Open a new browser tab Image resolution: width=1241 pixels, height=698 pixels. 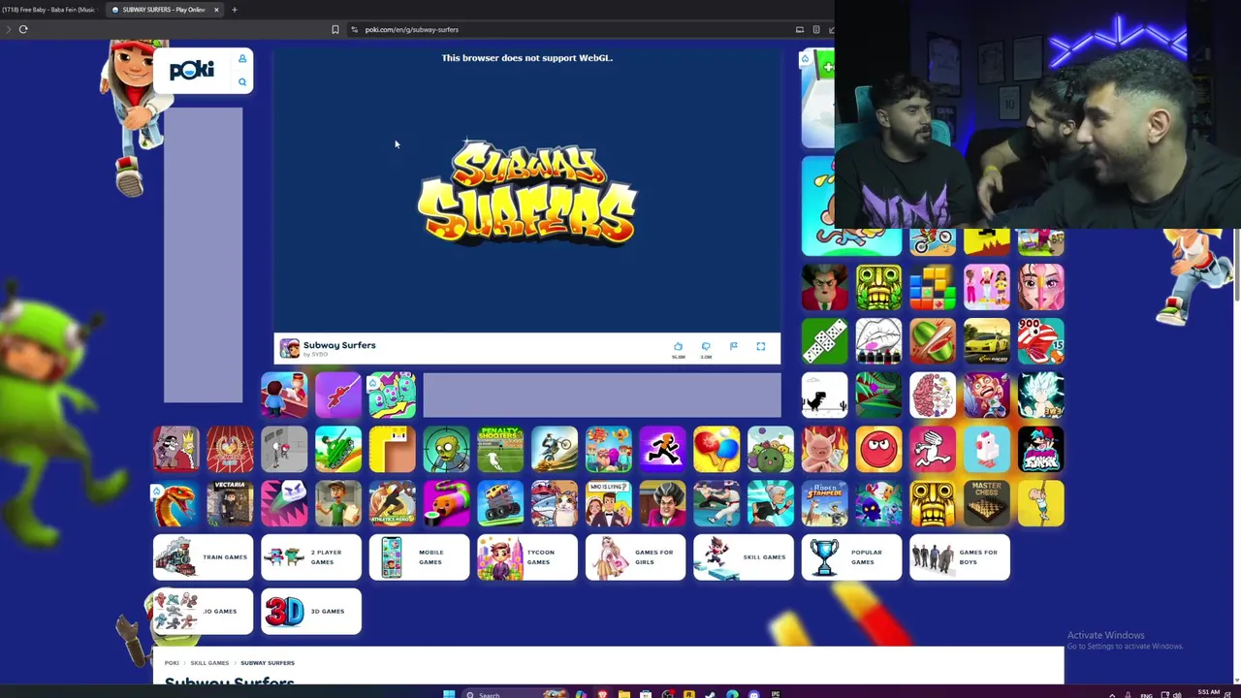point(234,10)
